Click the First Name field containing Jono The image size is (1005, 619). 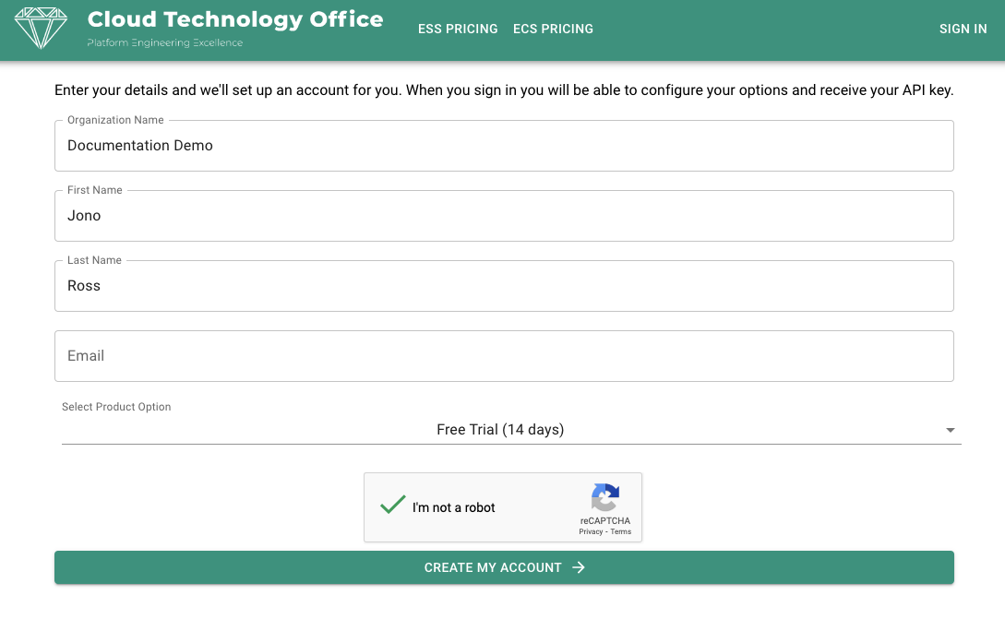tap(504, 216)
